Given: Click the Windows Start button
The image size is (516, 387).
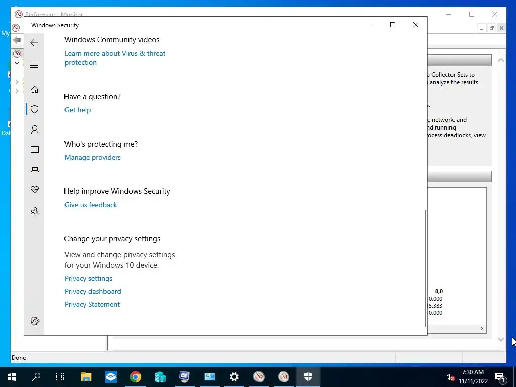Looking at the screenshot, I should (x=12, y=377).
